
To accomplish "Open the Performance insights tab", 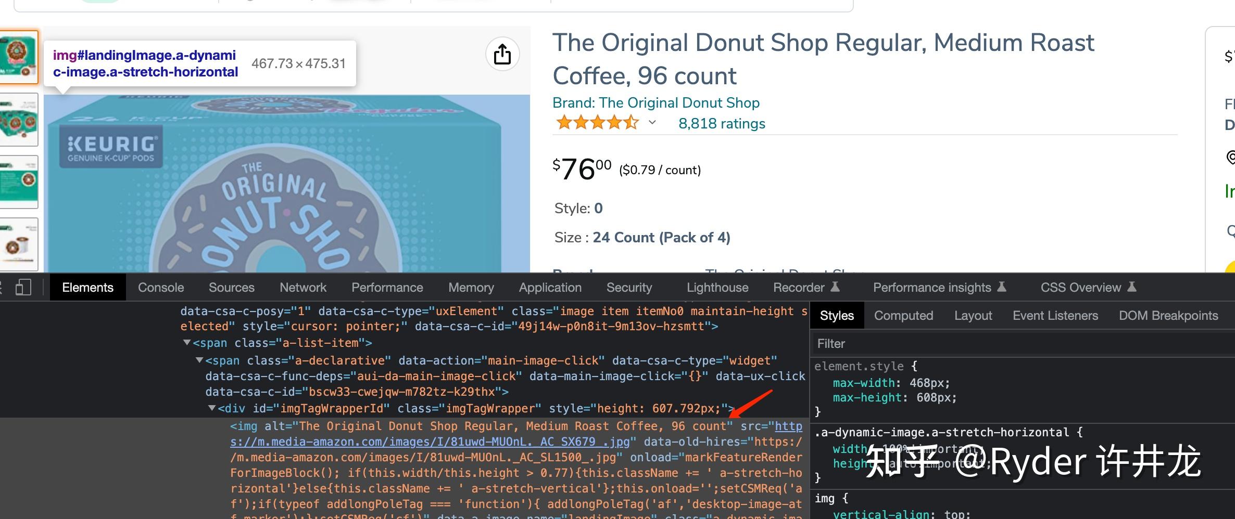I will (x=939, y=288).
